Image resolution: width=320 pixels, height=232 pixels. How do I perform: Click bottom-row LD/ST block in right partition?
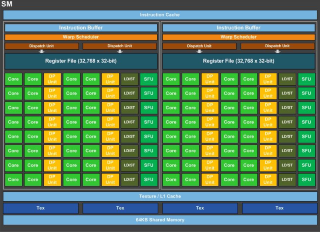pos(287,180)
